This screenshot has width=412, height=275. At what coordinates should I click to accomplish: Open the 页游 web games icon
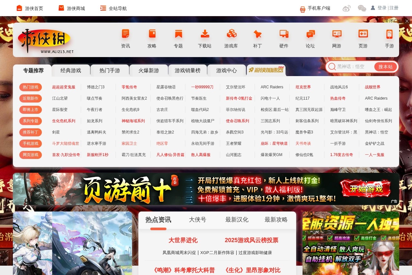[363, 34]
